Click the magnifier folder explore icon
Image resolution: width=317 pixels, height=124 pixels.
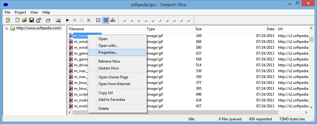[x=58, y=20]
